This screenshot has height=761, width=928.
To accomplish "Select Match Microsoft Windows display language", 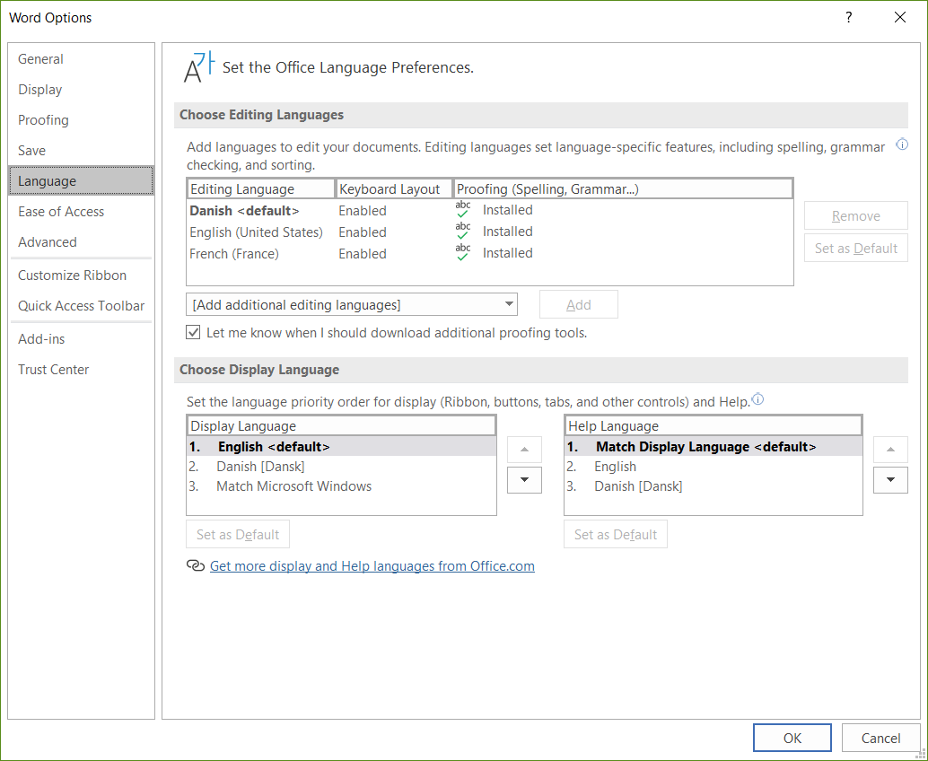I will (341, 485).
